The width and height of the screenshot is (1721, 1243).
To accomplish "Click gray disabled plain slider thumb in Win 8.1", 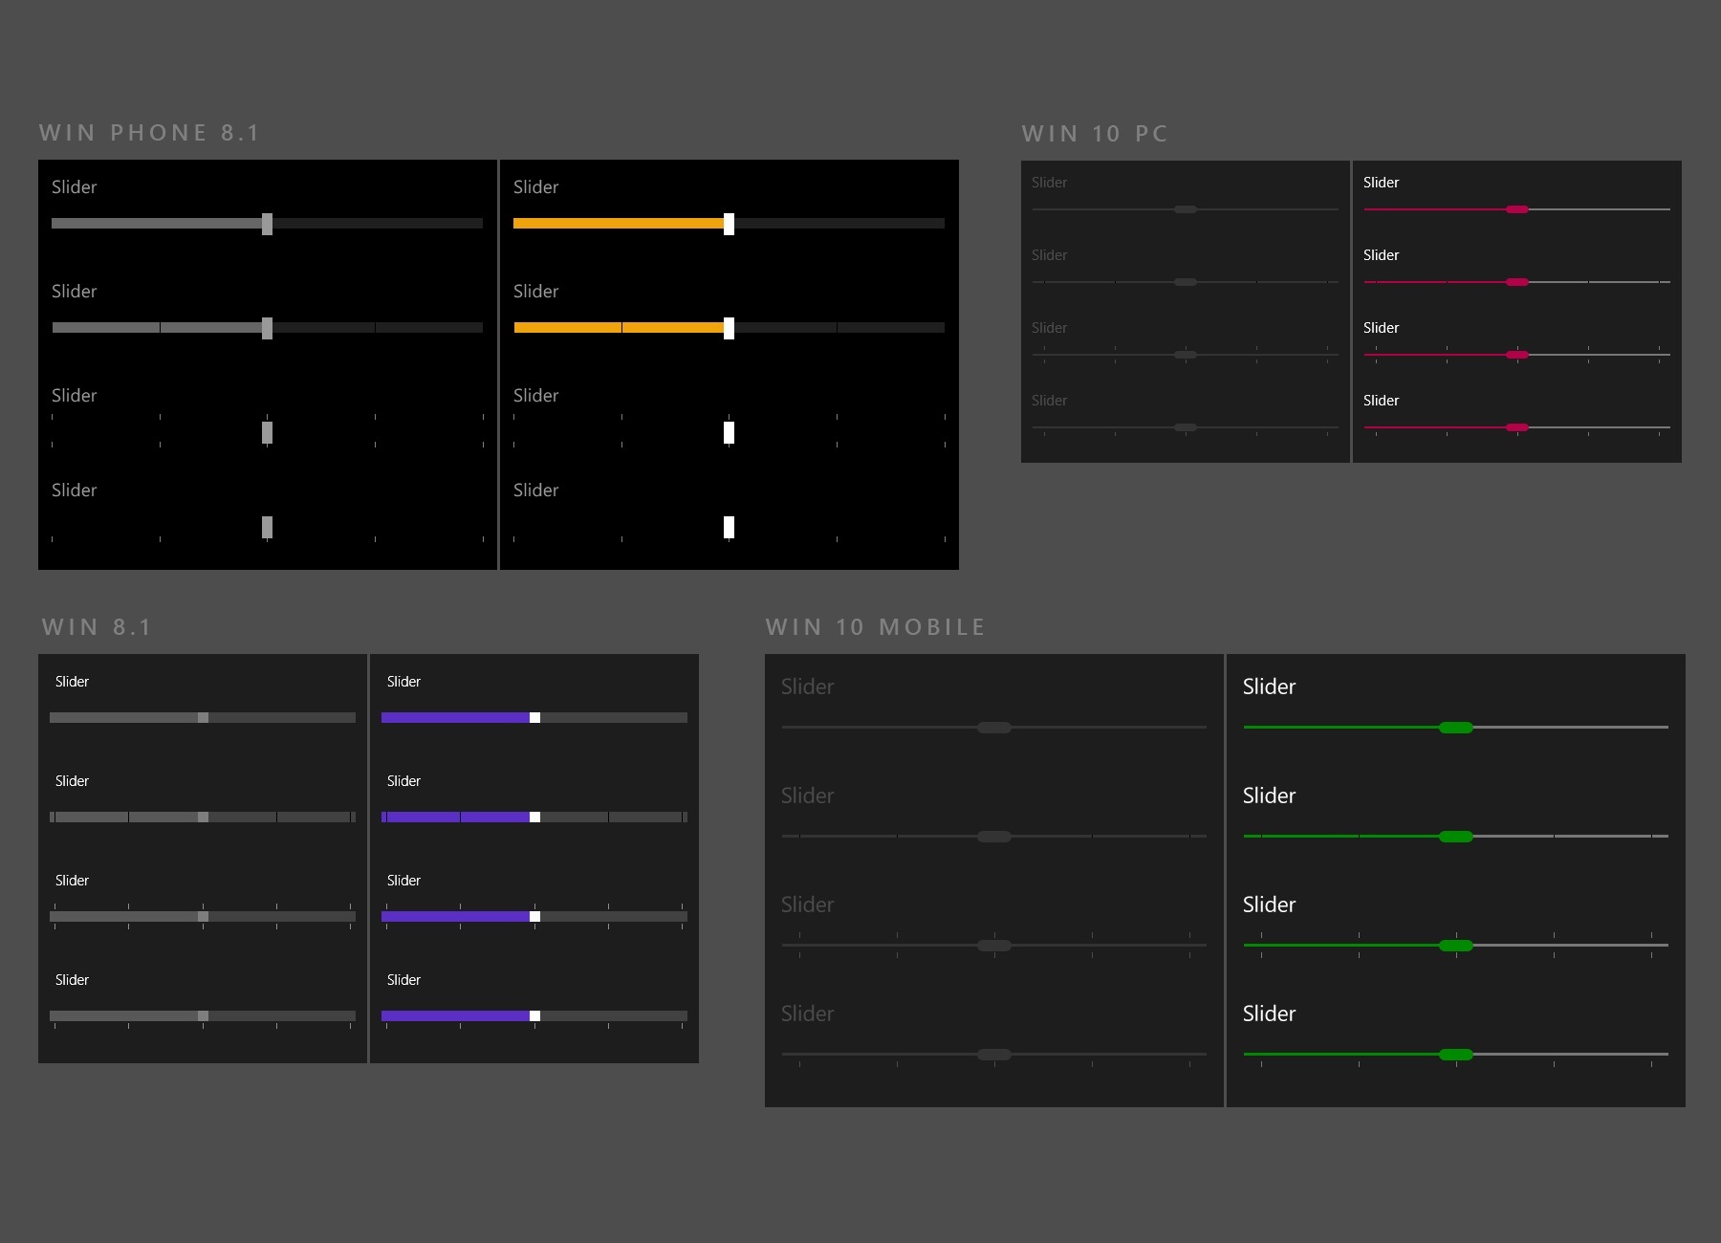I will 203,717.
